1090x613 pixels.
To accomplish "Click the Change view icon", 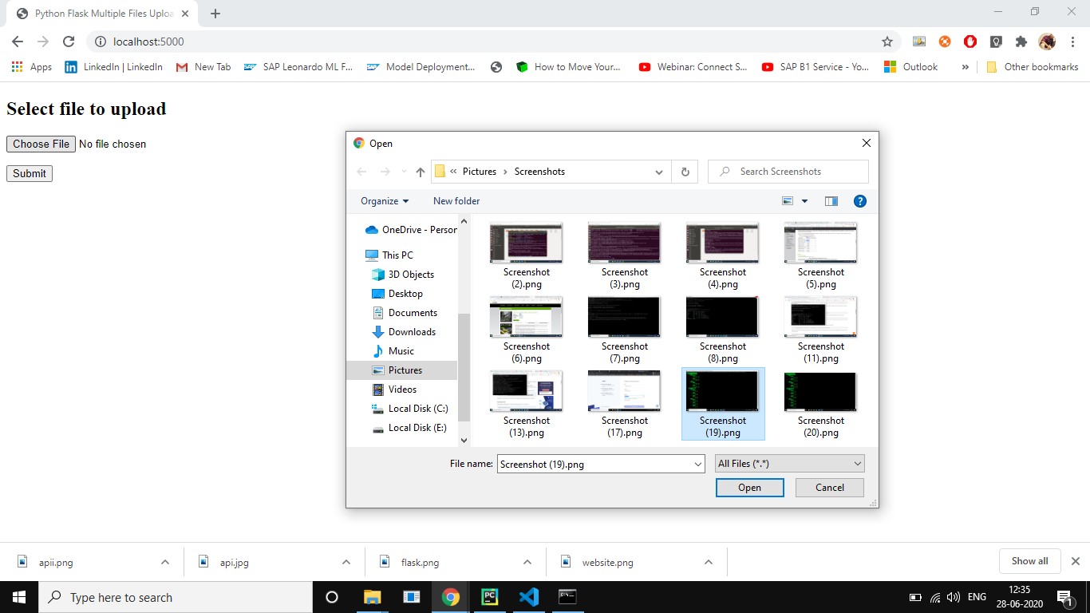I will tap(788, 201).
